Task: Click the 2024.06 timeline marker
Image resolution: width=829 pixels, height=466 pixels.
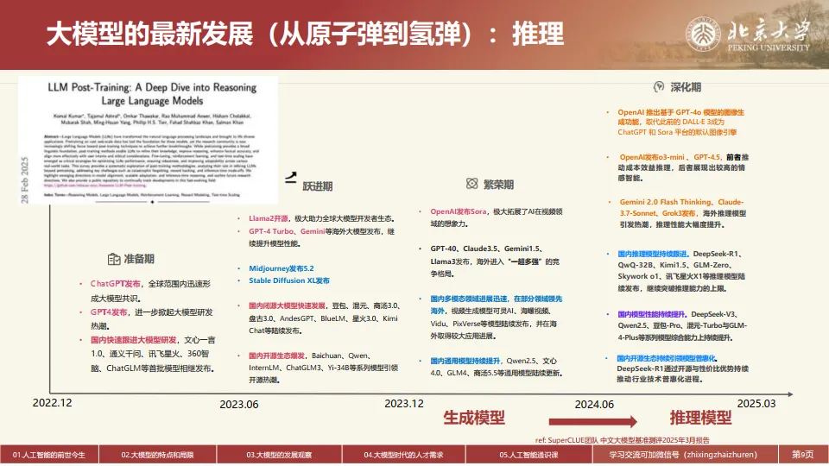Action: point(594,404)
